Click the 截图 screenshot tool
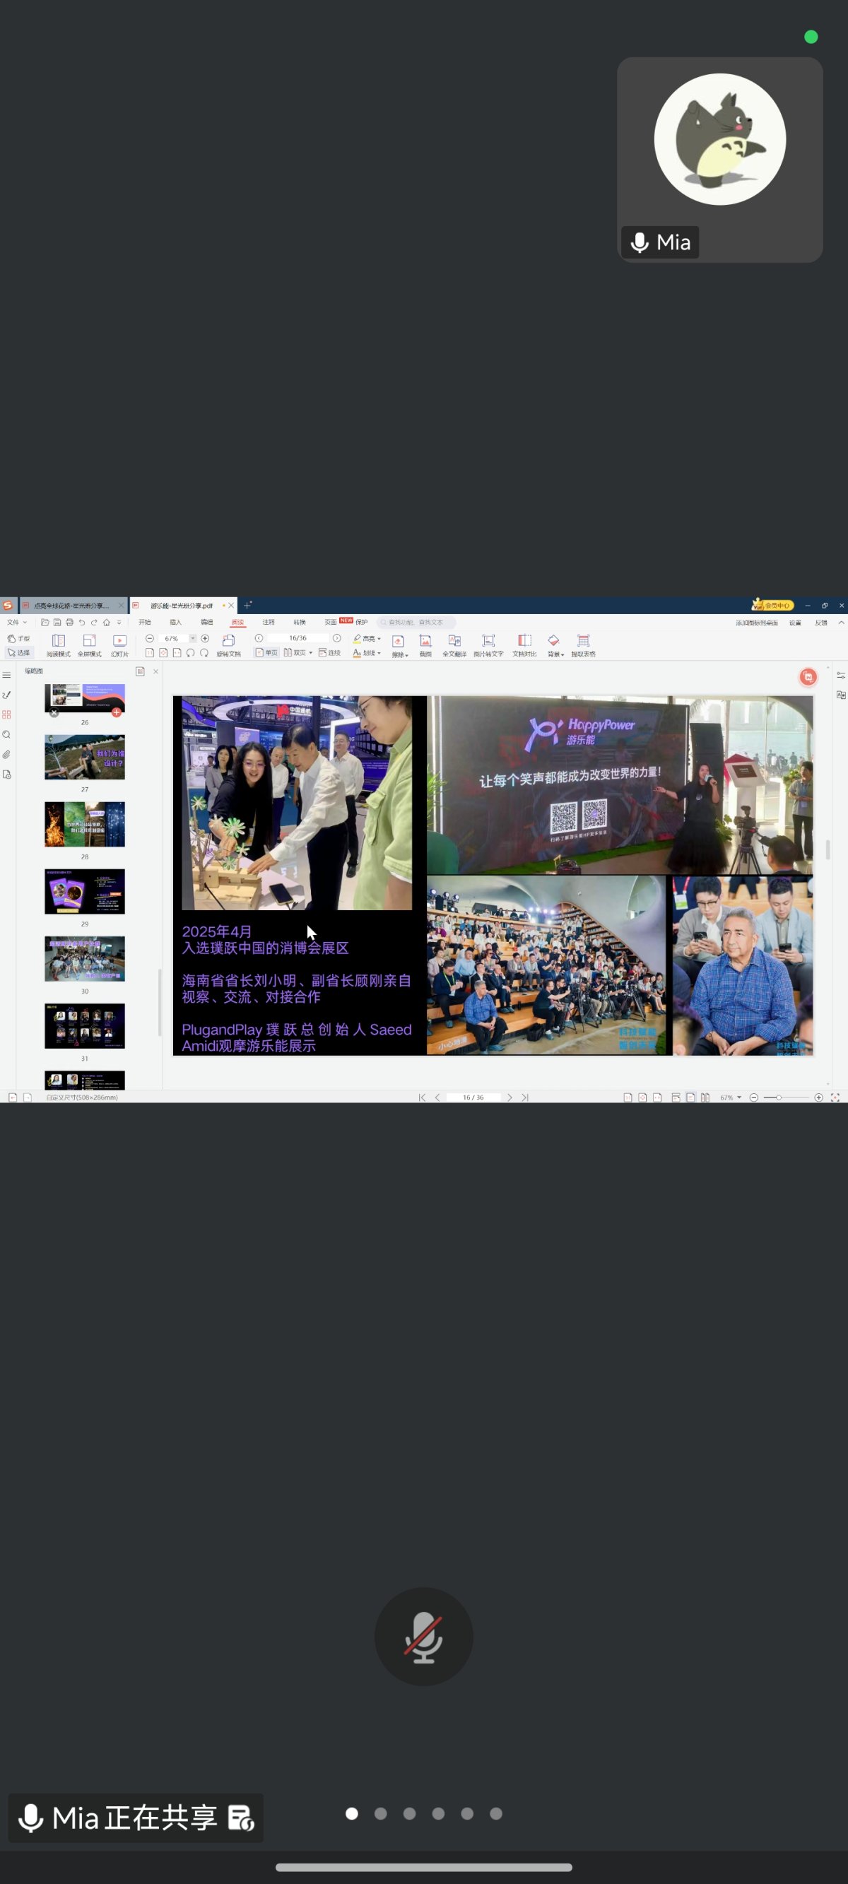The width and height of the screenshot is (848, 1884). click(x=426, y=645)
